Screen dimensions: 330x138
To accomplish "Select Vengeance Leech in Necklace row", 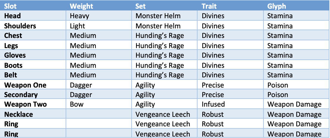I will click(x=163, y=115).
